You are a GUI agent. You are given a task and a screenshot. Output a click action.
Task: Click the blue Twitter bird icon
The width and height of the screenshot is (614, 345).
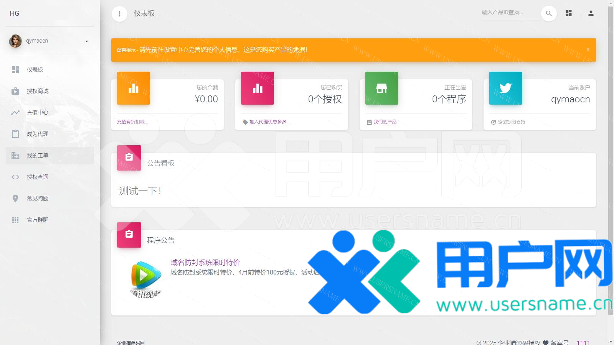pos(505,88)
